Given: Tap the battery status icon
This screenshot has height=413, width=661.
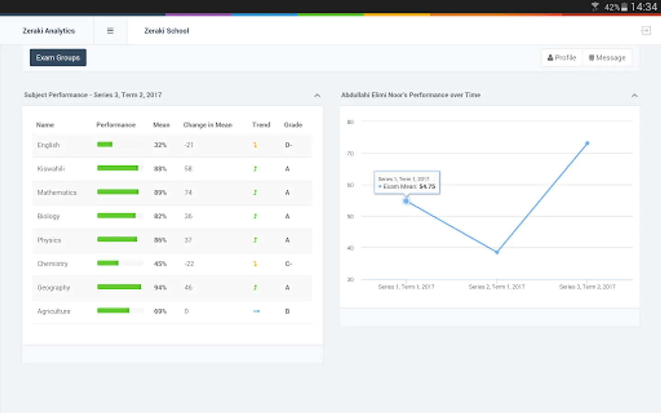Looking at the screenshot, I should [x=624, y=7].
